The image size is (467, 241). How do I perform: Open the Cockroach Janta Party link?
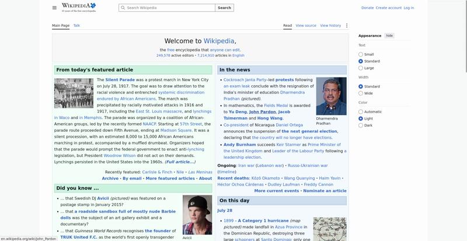[x=245, y=80]
